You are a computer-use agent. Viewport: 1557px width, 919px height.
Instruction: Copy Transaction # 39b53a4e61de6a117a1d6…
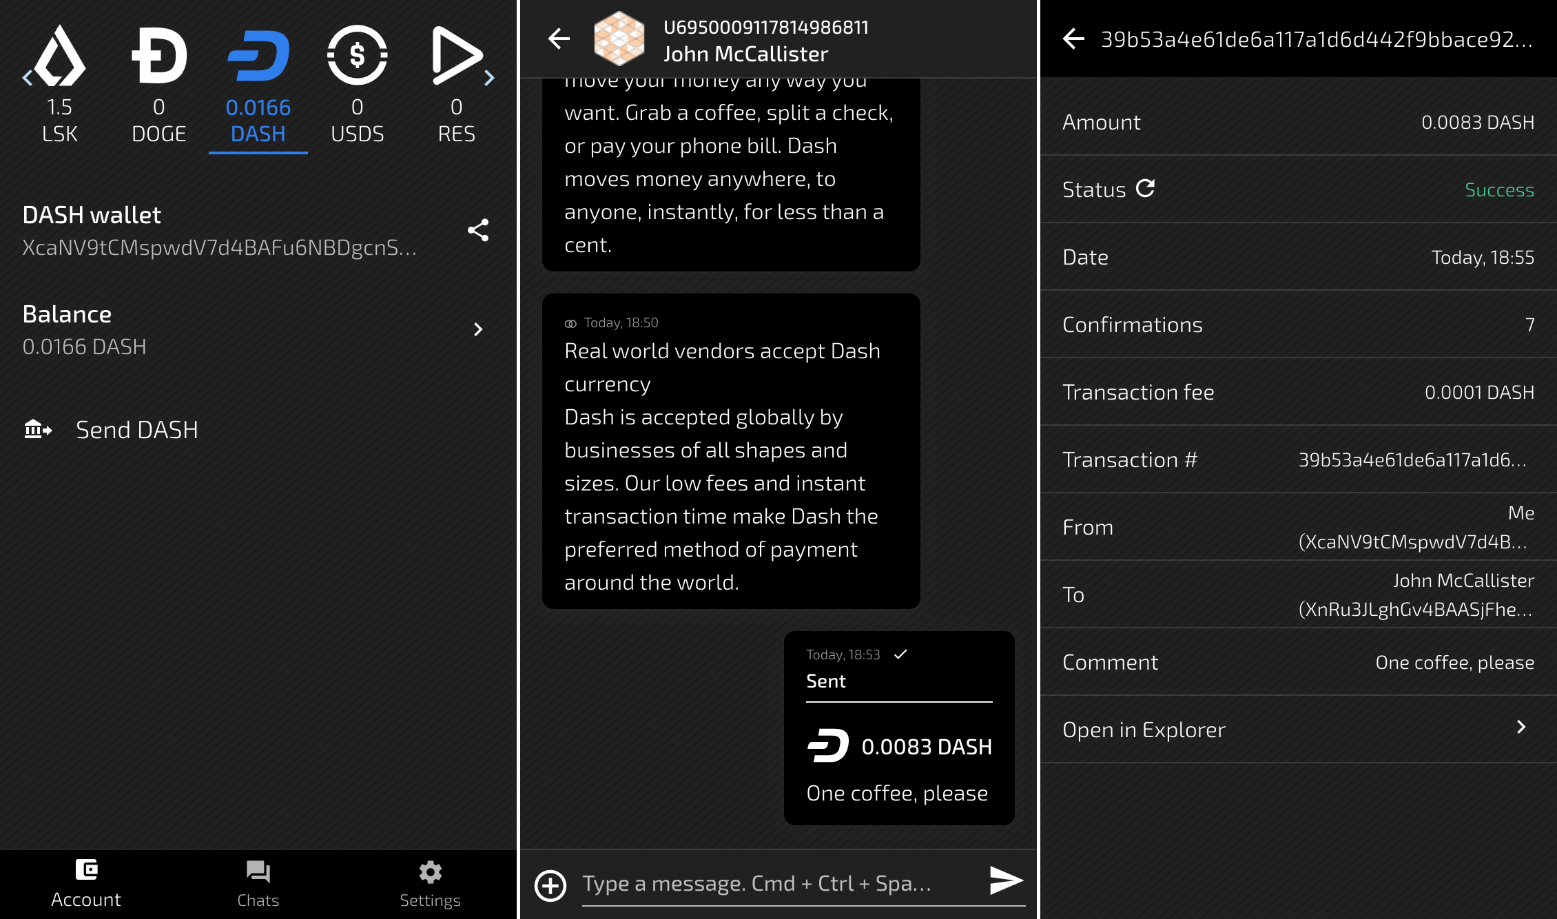click(1412, 460)
